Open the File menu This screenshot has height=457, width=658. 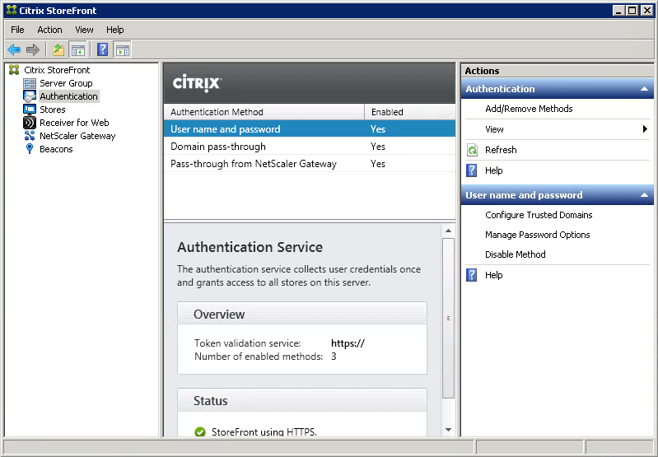(17, 30)
